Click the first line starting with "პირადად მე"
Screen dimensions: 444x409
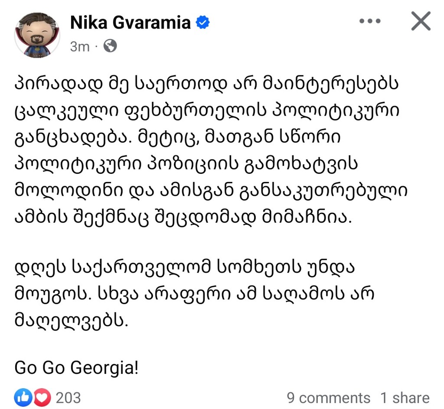tap(207, 84)
